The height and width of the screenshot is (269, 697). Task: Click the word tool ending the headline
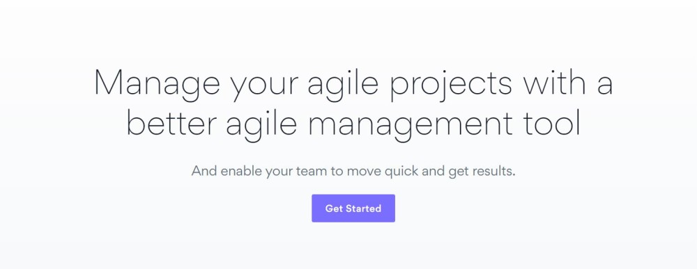click(552, 123)
